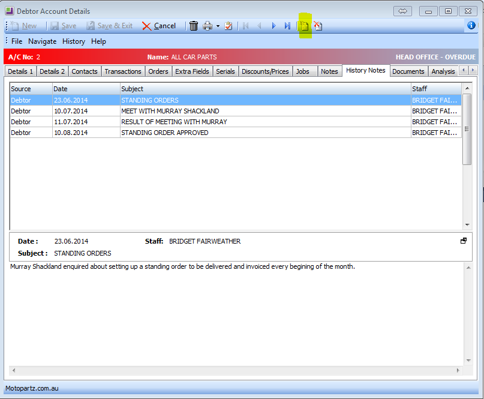Click the clipboard checkmark toolbar icon
Viewport: 484px width, 399px height.
point(229,26)
